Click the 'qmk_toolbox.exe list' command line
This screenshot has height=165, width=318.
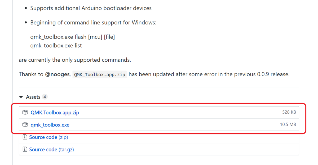click(56, 46)
